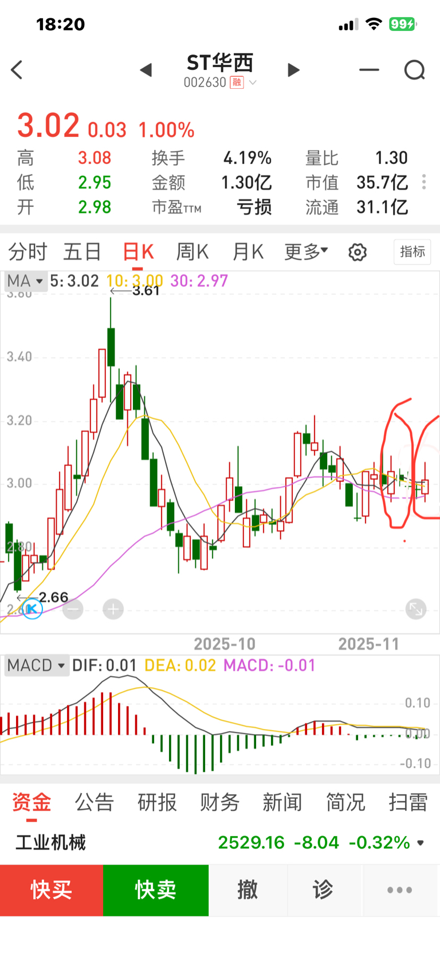
Task: Open the 新闻 news tab
Action: [x=282, y=802]
